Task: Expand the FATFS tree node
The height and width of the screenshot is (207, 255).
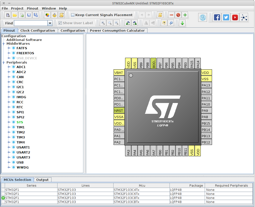Action: coord(9,48)
